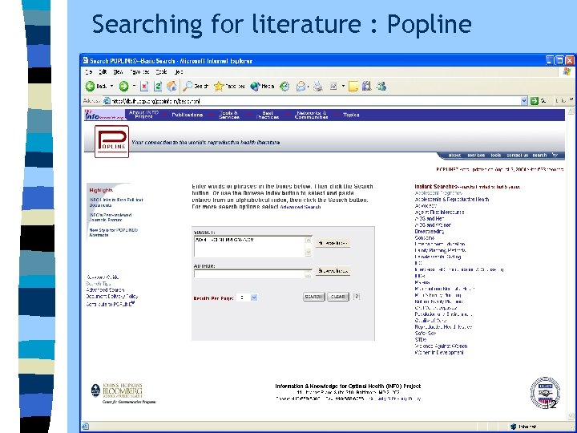Follow the Advanced Search link in instructions
Image resolution: width=577 pixels, height=433 pixels.
[301, 208]
